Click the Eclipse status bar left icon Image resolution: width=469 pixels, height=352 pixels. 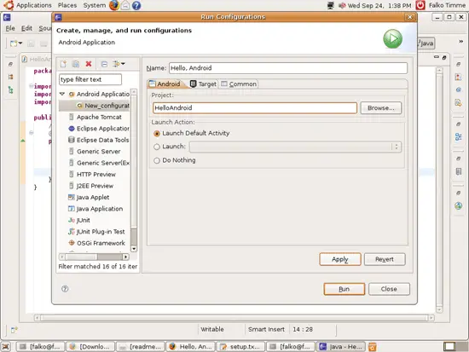click(14, 330)
